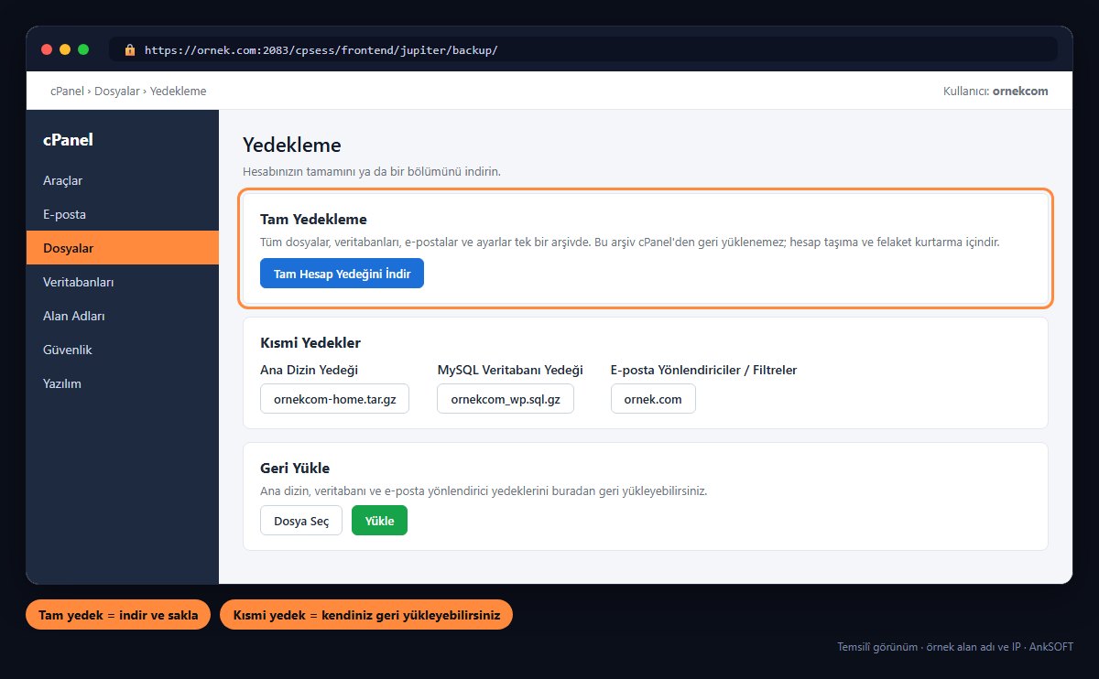Viewport: 1099px width, 679px height.
Task: Click the padlock icon in address bar
Action: (129, 49)
